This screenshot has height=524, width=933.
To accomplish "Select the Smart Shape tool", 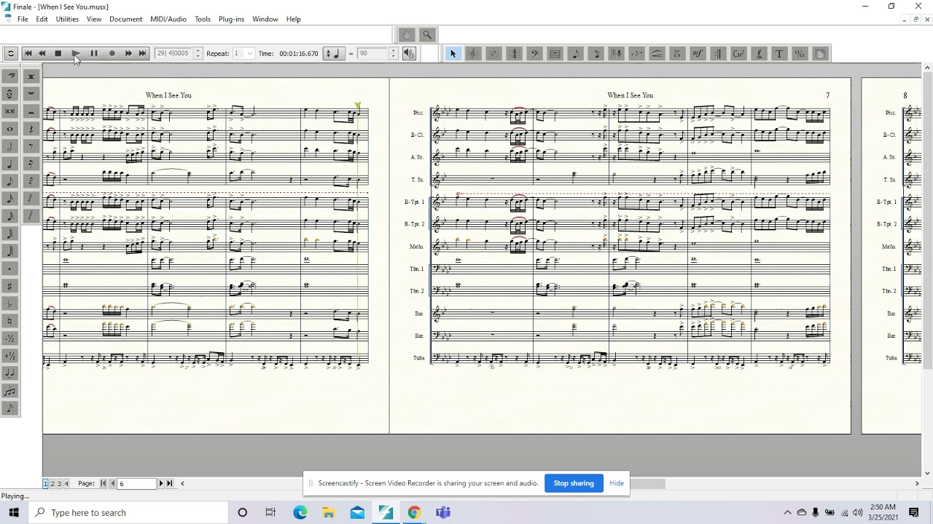I will tap(657, 53).
